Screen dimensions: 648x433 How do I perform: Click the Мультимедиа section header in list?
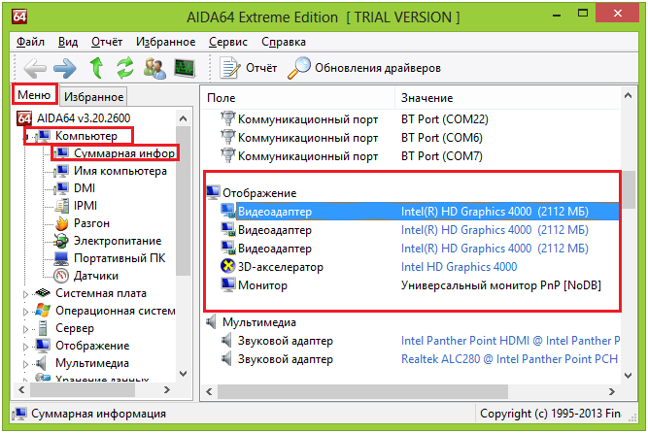coord(259,322)
